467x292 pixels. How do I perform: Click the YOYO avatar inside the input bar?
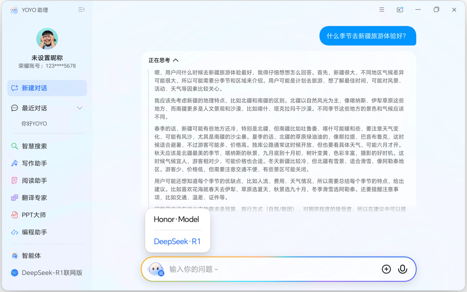(x=156, y=269)
